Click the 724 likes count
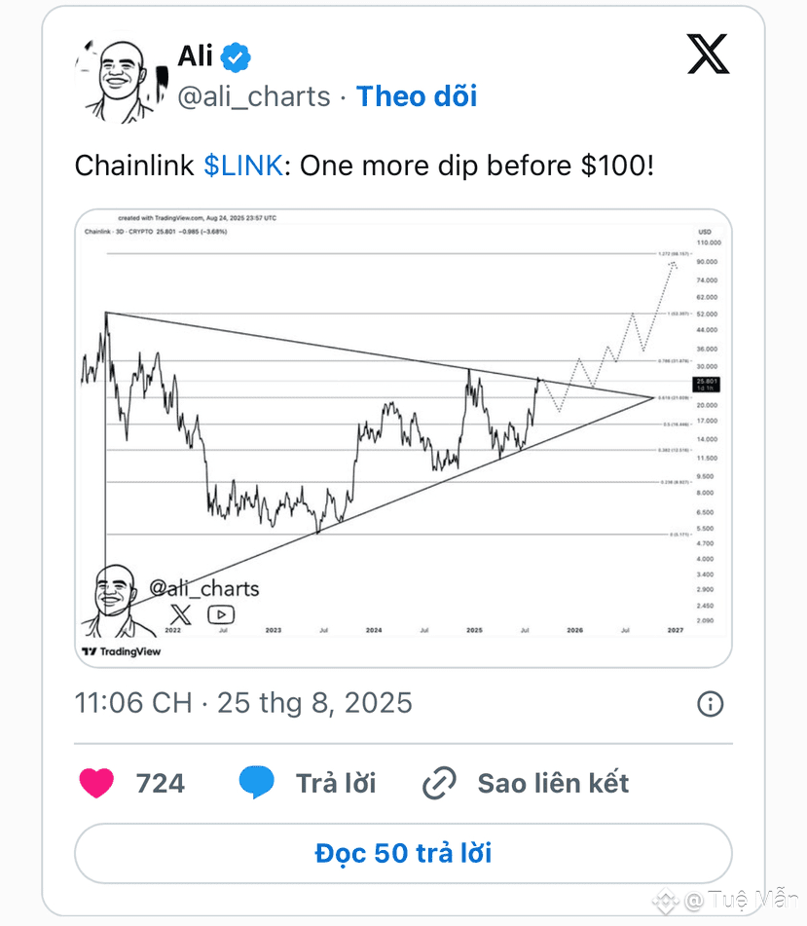807x926 pixels. click(x=160, y=784)
